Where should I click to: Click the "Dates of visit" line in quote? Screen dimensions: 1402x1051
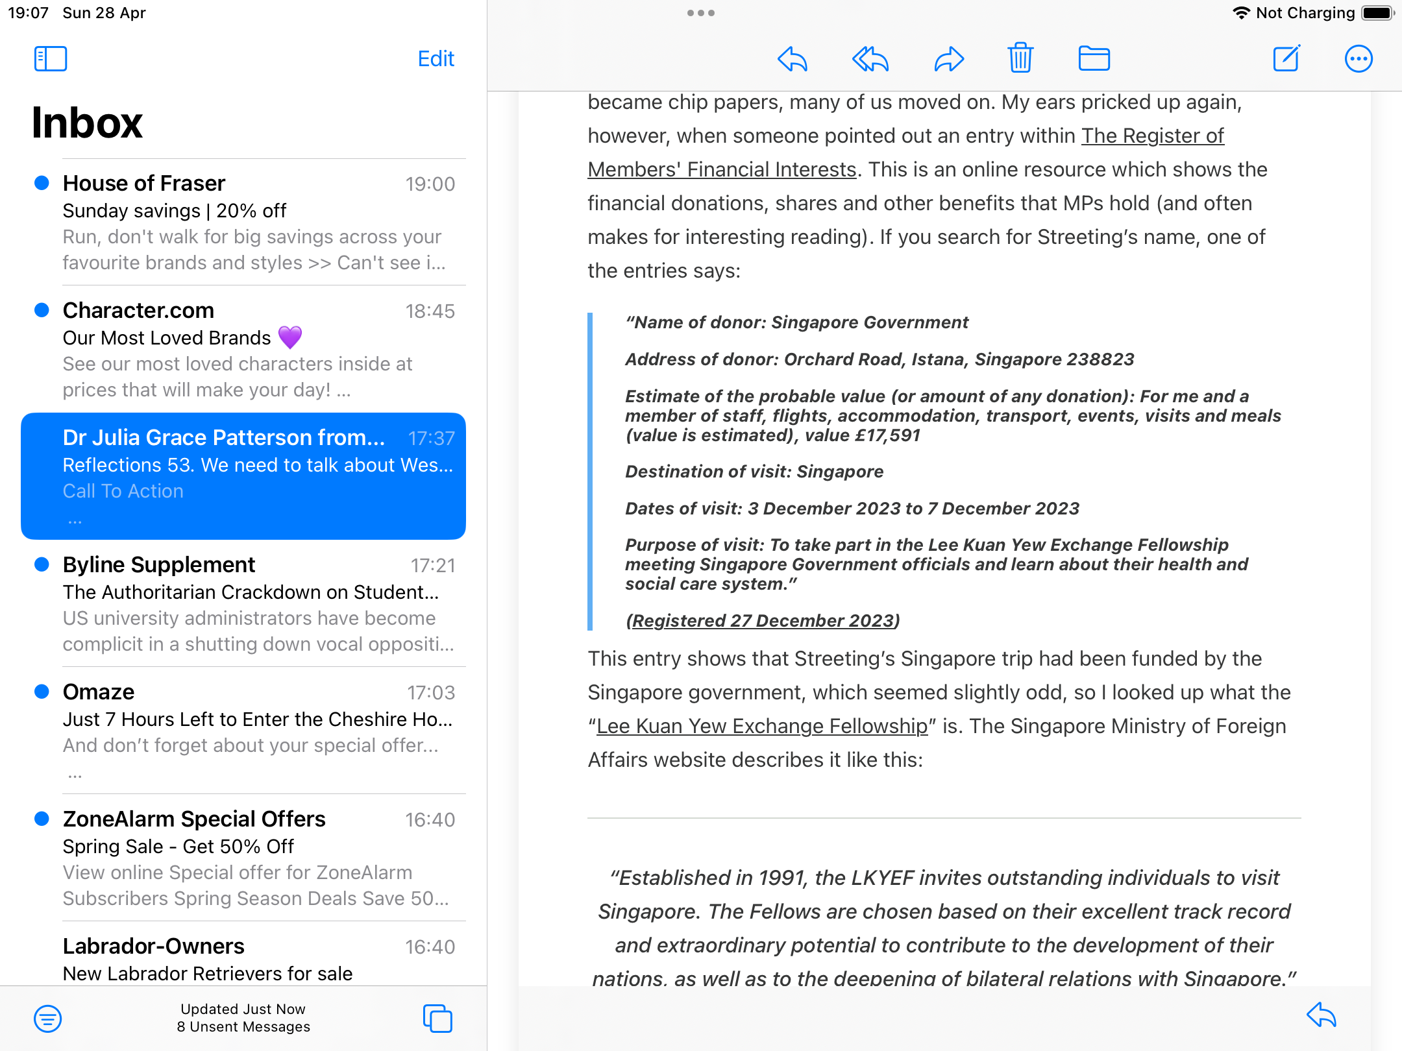[852, 509]
